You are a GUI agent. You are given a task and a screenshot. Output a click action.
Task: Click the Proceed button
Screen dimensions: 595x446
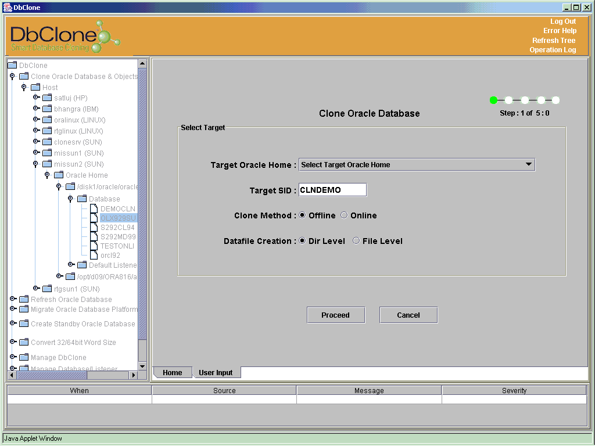[336, 315]
